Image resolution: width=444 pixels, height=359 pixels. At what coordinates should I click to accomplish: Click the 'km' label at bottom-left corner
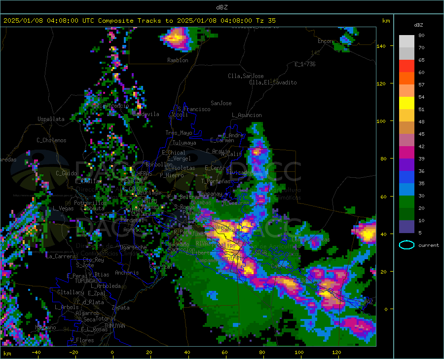pyautogui.click(x=7, y=354)
